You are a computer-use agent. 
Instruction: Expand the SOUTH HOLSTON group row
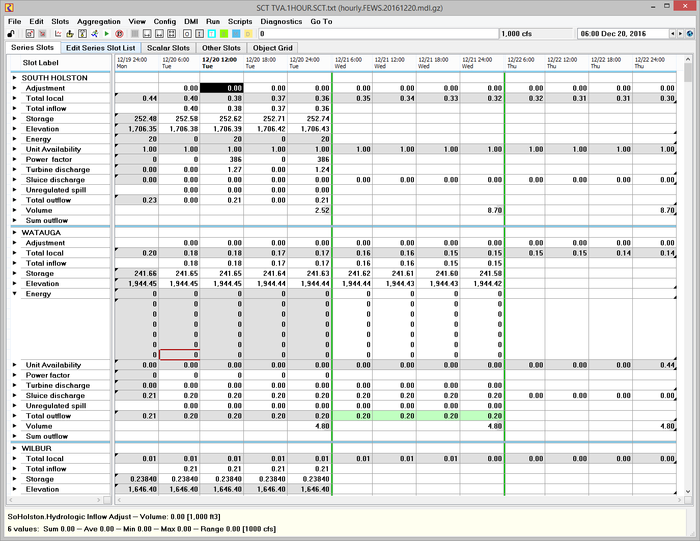(x=15, y=78)
